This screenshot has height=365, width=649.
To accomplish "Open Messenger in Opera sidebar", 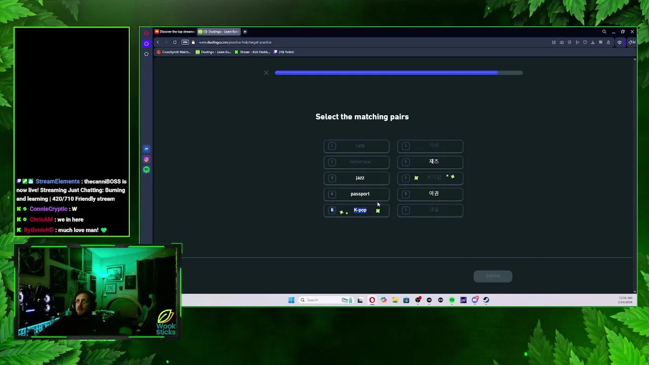I will 147,149.
